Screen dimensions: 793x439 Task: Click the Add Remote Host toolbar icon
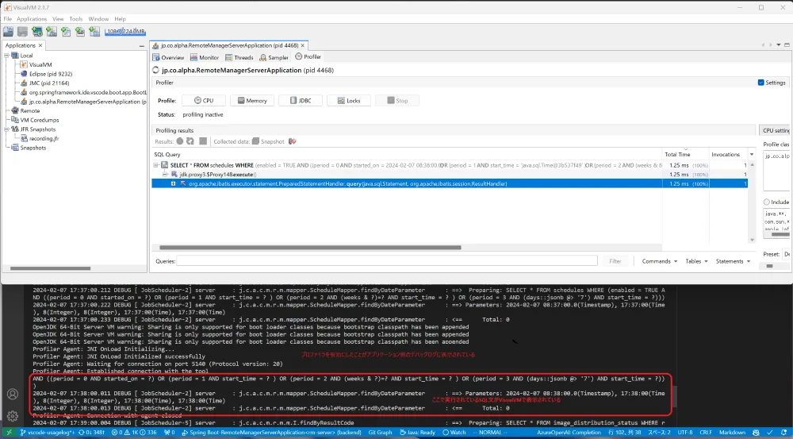tap(37, 32)
